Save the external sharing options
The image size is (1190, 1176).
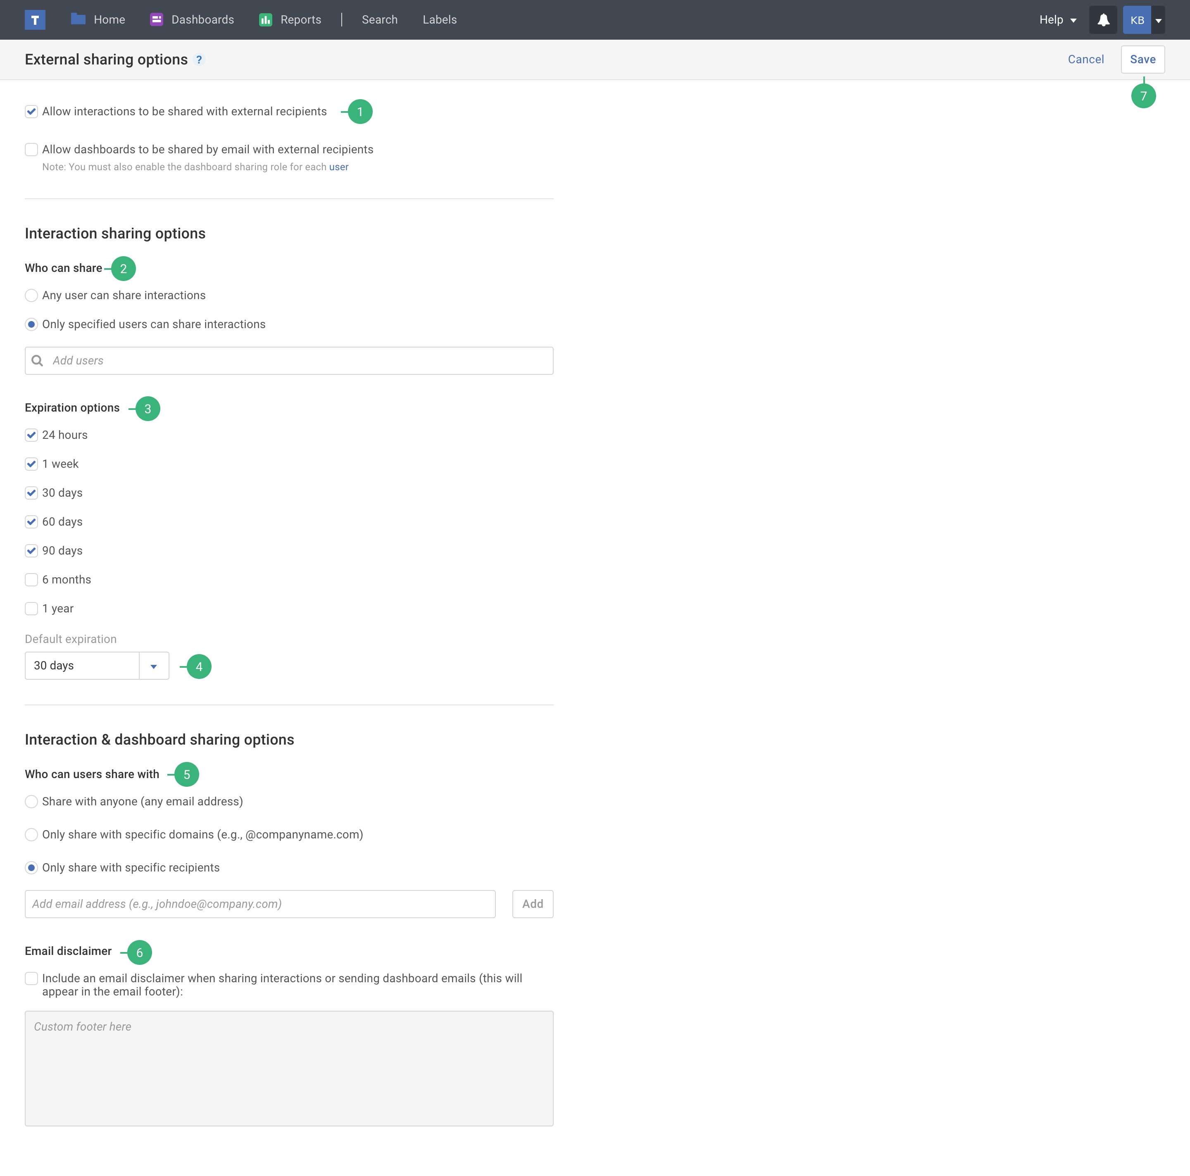1142,60
